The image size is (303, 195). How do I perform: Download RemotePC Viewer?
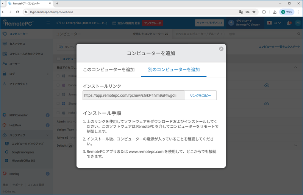pyautogui.click(x=244, y=23)
